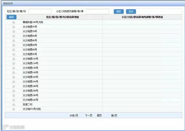
Task: Click the 大沙地西120号 address text
Action: 30,59
